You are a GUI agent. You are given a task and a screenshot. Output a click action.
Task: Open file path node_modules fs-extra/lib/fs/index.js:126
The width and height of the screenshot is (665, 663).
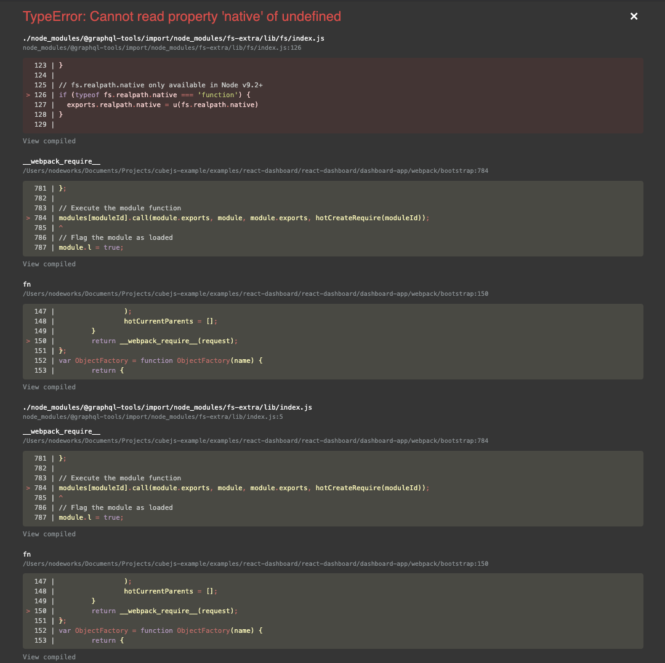click(x=162, y=48)
